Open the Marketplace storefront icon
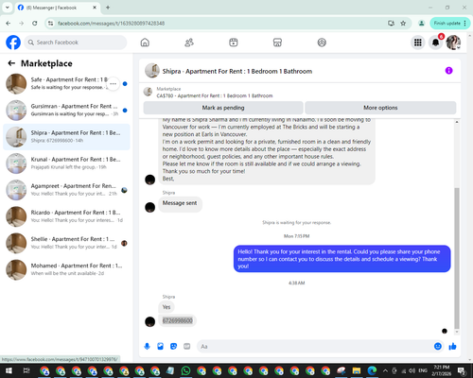 pyautogui.click(x=277, y=43)
